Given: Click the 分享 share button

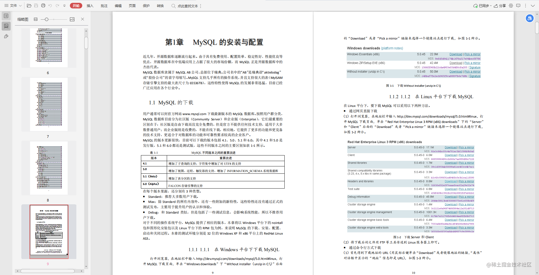Looking at the screenshot, I should click(x=500, y=6).
